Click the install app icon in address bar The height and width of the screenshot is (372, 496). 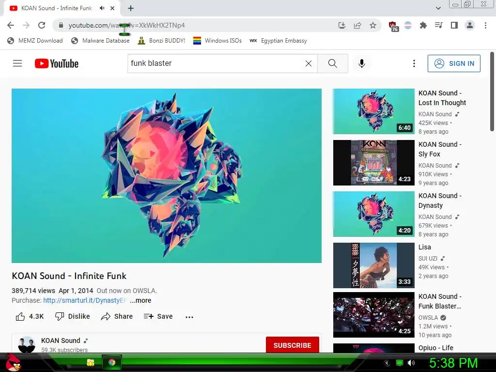(341, 25)
